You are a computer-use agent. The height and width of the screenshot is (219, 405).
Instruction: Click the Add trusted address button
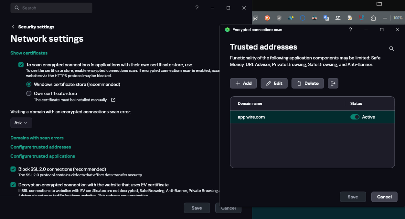click(x=243, y=83)
